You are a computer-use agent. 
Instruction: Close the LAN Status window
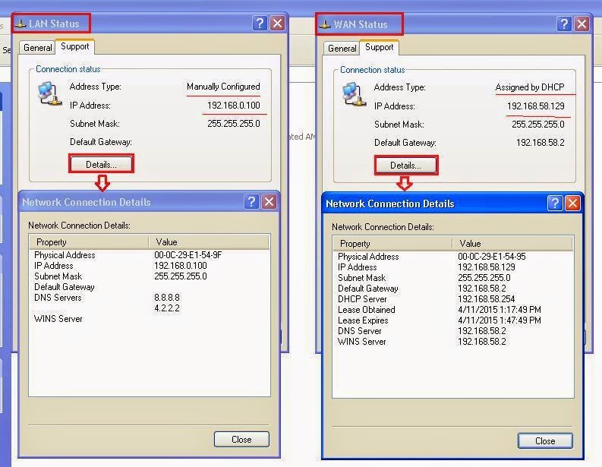click(278, 24)
